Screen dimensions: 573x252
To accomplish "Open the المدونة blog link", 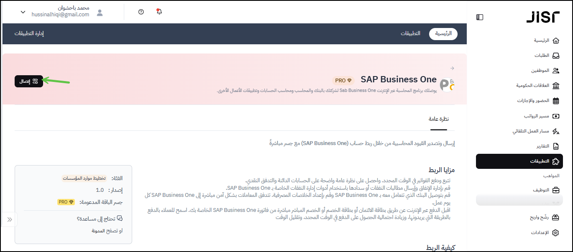I will 99,231.
